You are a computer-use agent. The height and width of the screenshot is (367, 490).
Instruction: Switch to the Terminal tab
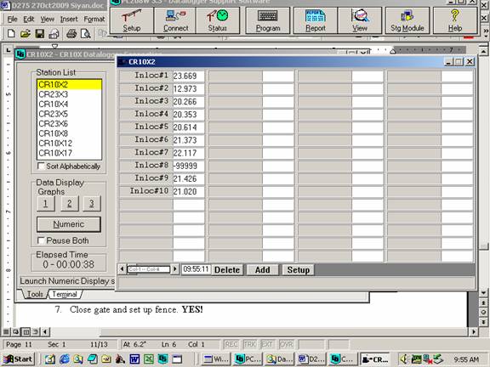pyautogui.click(x=65, y=294)
